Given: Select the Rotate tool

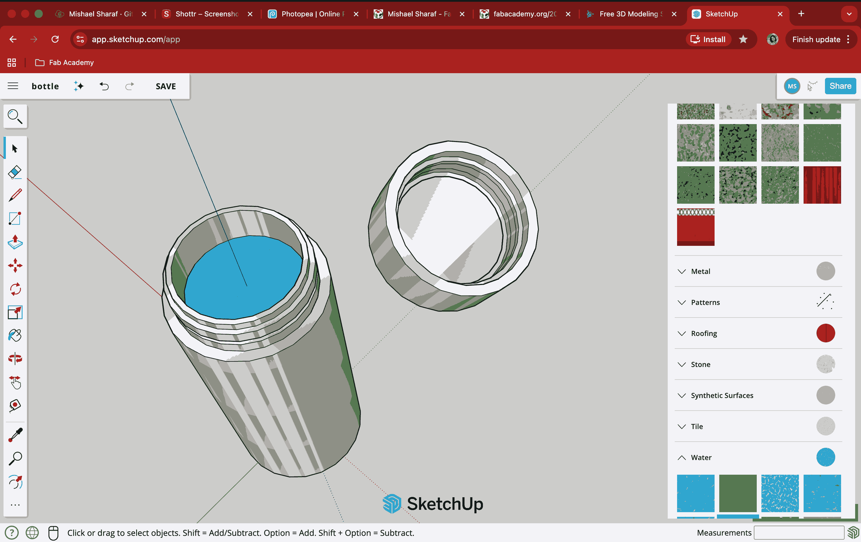Looking at the screenshot, I should [15, 289].
